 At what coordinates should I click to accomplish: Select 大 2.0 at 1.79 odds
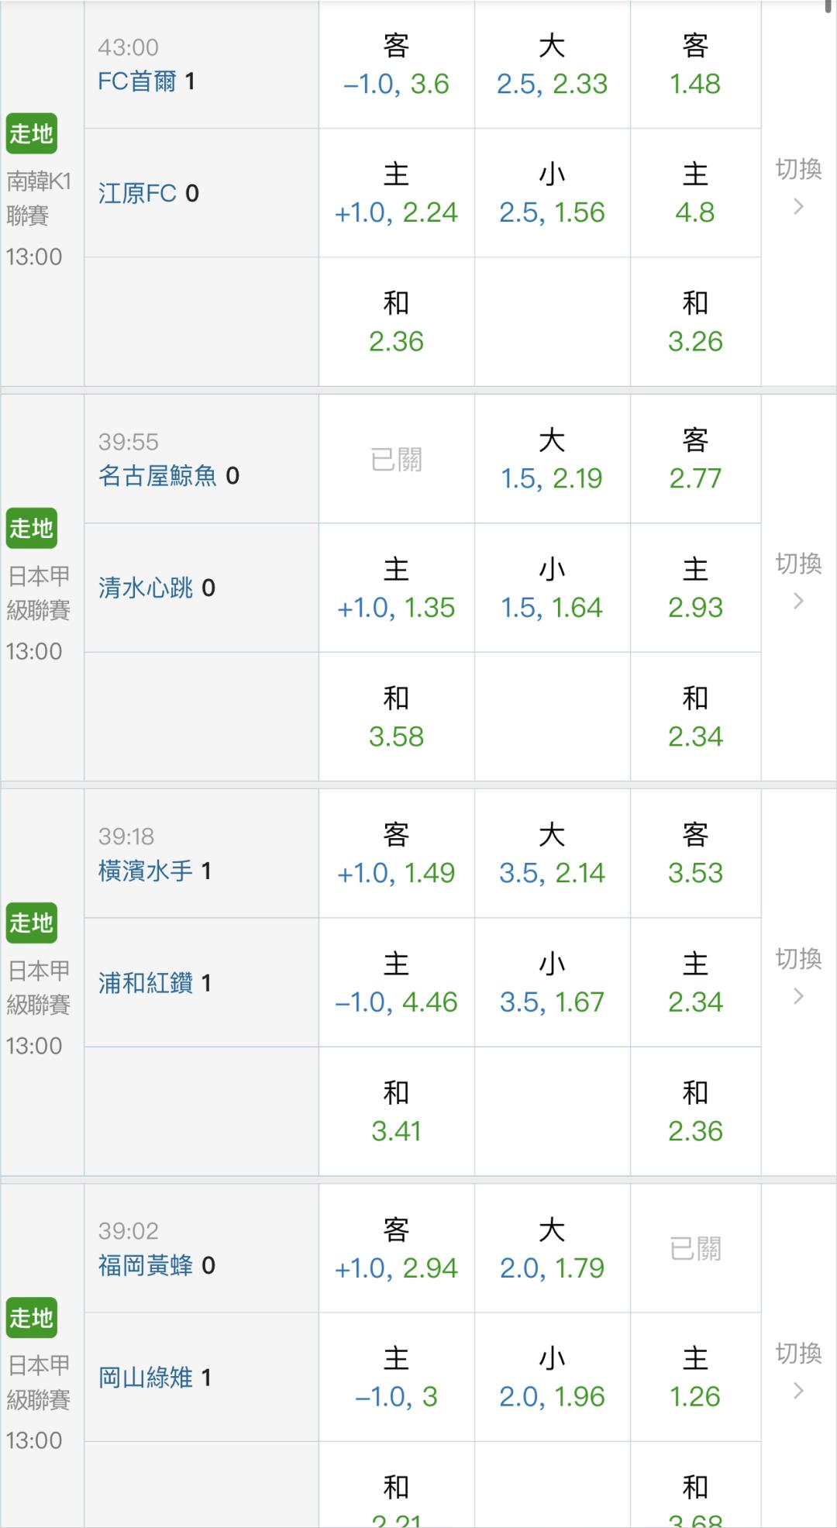[552, 1248]
